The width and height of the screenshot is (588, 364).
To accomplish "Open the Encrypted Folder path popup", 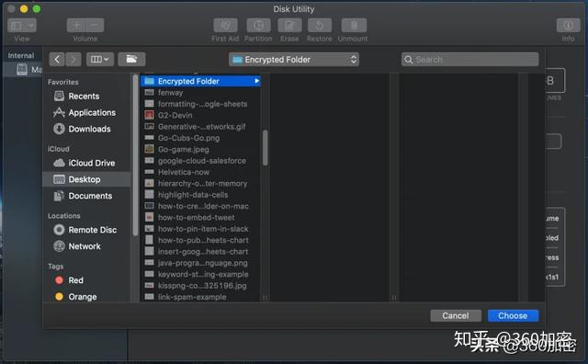I will click(294, 60).
